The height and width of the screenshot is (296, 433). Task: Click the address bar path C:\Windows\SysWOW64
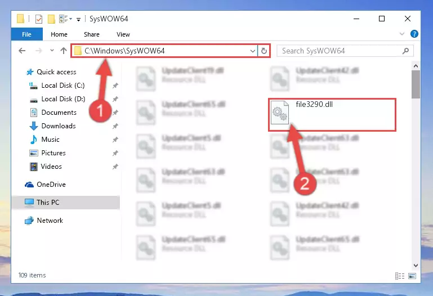point(124,51)
